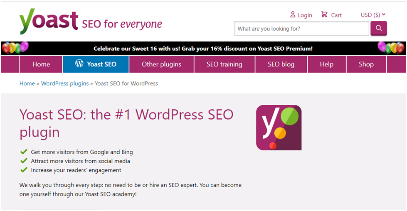Open the SEO training menu
The width and height of the screenshot is (407, 211).
[x=224, y=64]
